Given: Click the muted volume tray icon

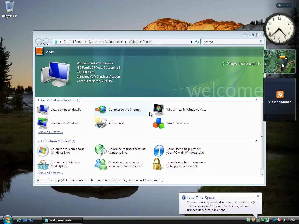Looking at the screenshot, I should (x=279, y=220).
